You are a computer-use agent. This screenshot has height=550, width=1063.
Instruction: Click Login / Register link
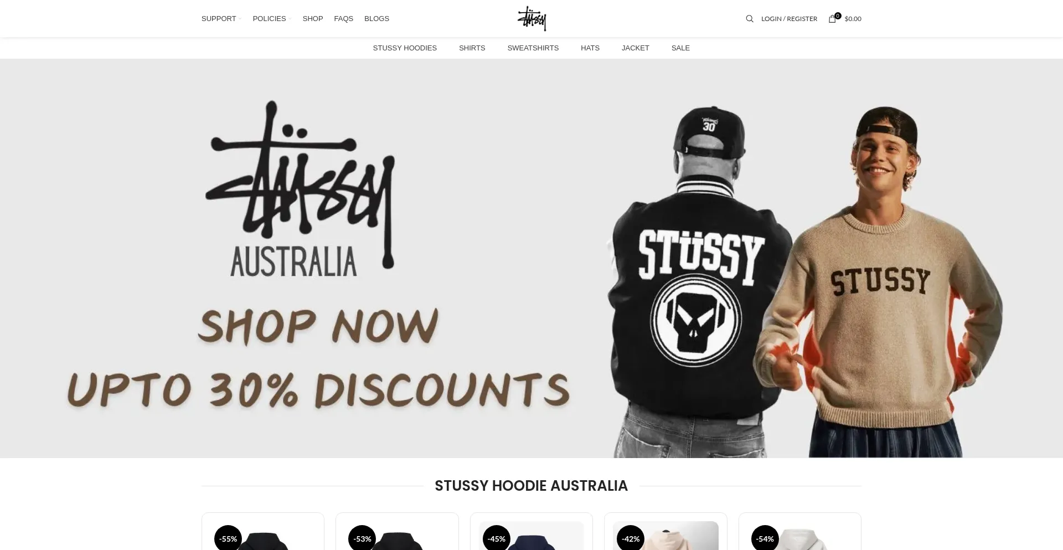[x=789, y=19]
